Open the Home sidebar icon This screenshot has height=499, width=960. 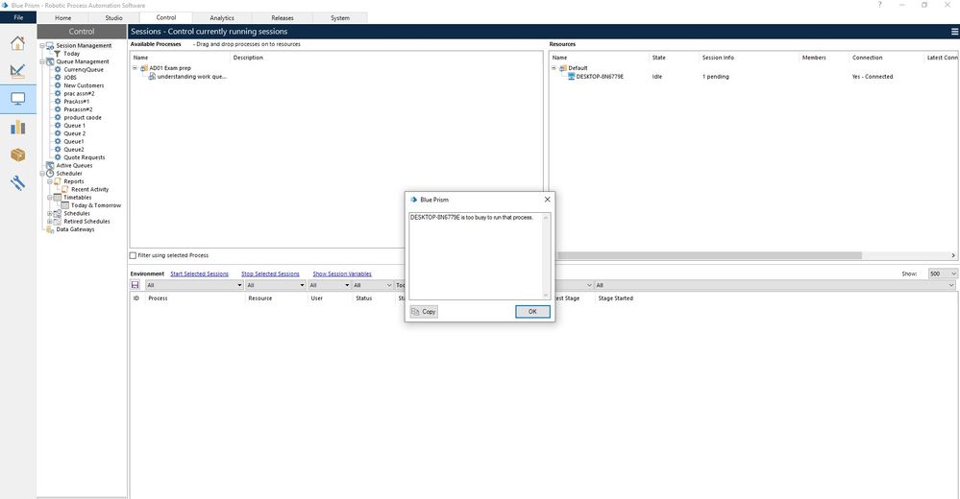17,43
